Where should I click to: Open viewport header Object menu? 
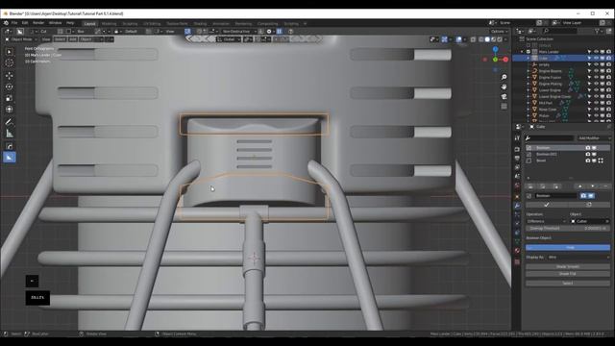coord(86,39)
